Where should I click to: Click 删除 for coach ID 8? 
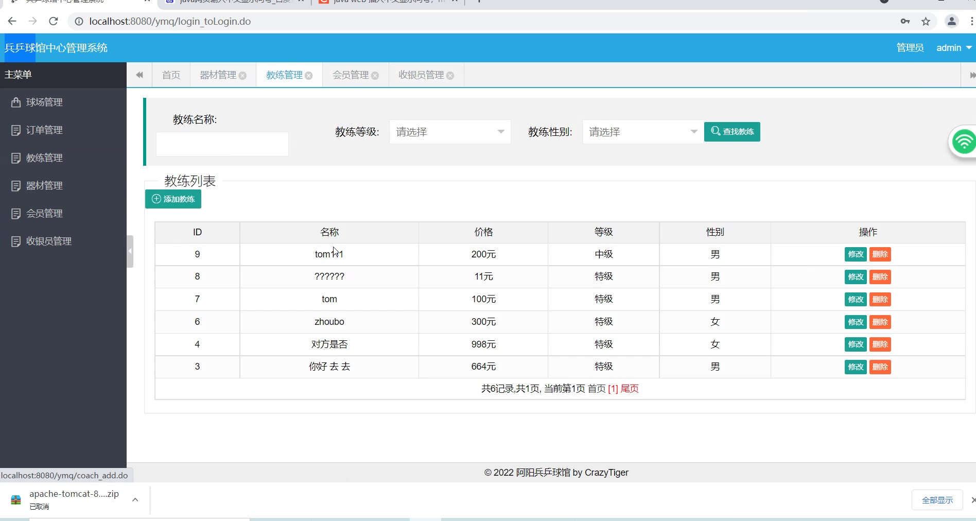pyautogui.click(x=880, y=277)
